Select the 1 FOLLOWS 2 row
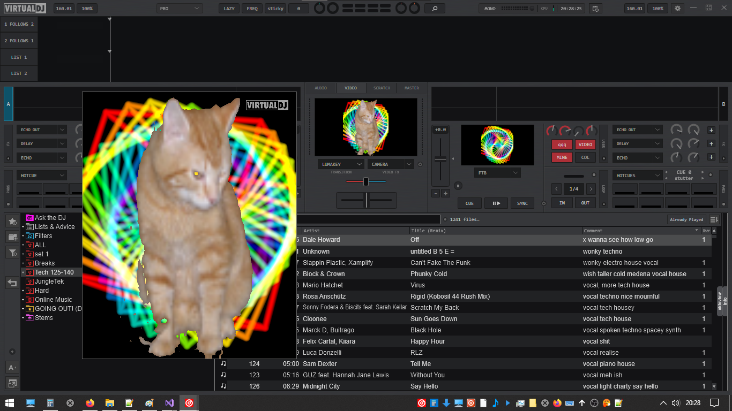 click(19, 24)
